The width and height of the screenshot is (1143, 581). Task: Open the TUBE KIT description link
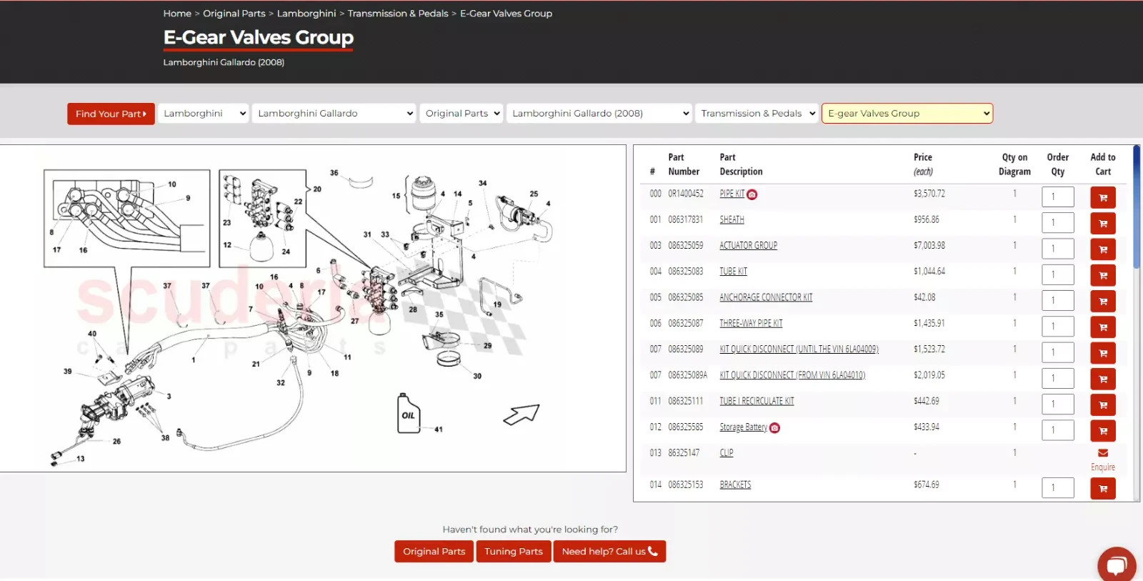733,272
